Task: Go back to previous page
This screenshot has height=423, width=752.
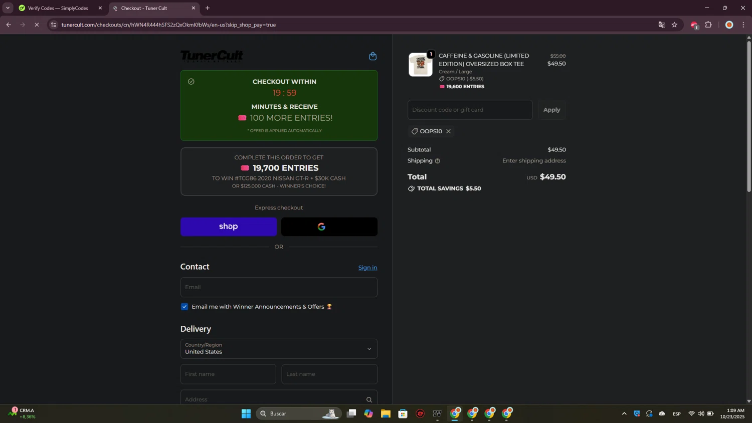Action: click(x=9, y=25)
